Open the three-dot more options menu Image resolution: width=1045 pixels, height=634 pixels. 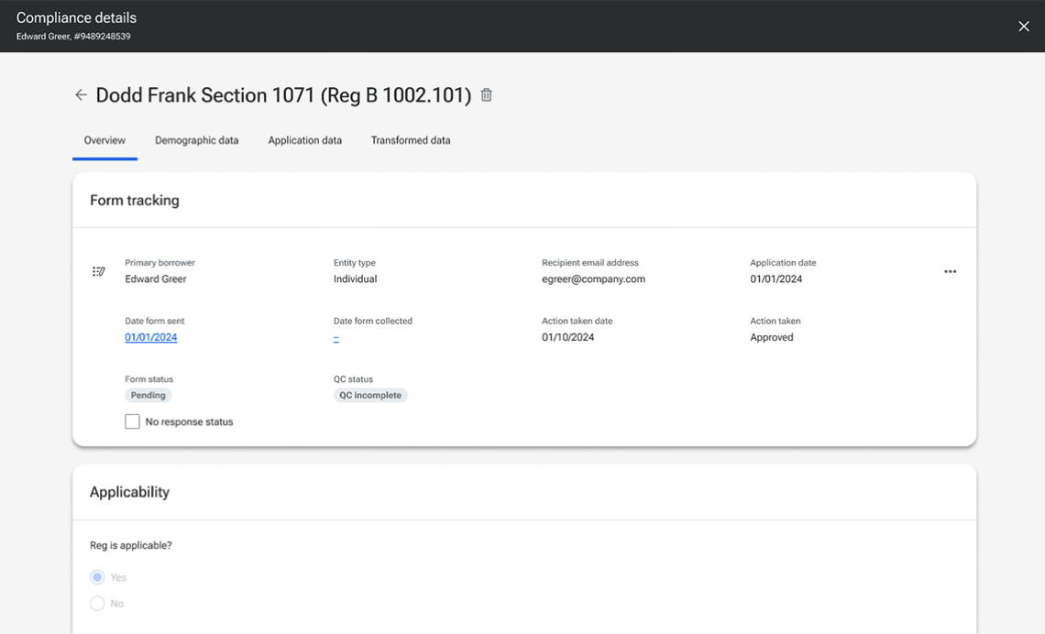(950, 272)
